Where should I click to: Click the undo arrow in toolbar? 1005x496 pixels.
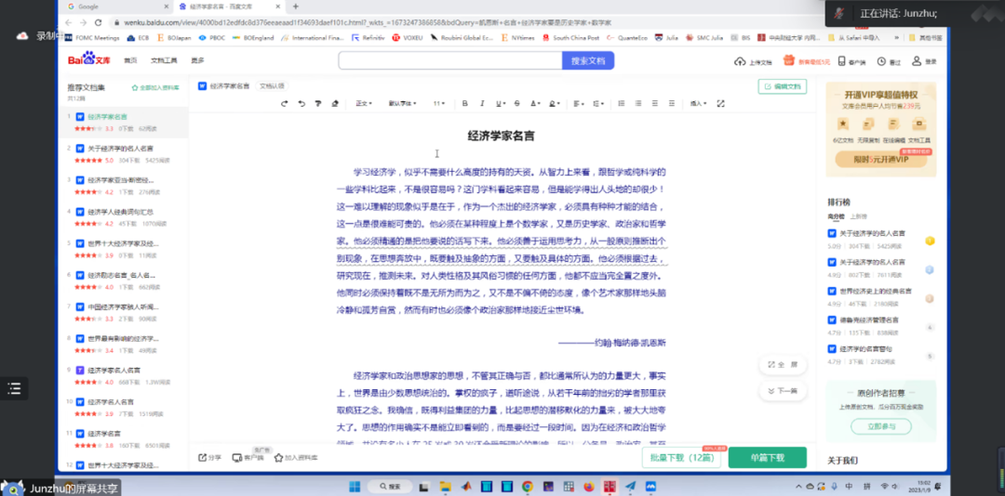point(286,103)
